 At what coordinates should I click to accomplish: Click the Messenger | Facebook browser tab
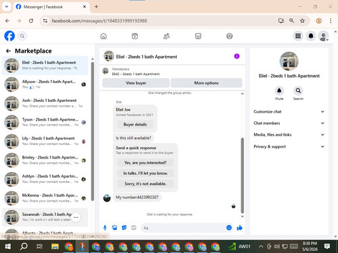click(51, 7)
